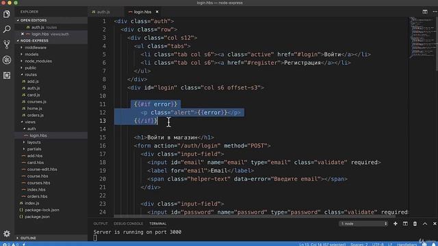This screenshot has width=438, height=246.
Task: Open package.json file
Action: tap(37, 217)
